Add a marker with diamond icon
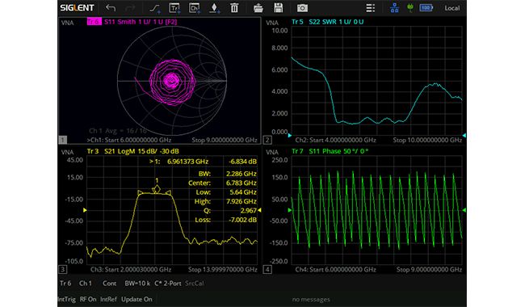The width and height of the screenshot is (525, 307). pyautogui.click(x=214, y=8)
